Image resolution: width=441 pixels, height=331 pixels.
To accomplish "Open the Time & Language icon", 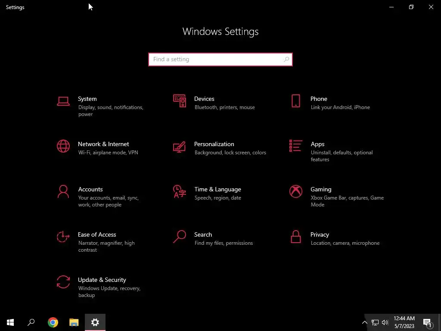I will click(x=180, y=191).
